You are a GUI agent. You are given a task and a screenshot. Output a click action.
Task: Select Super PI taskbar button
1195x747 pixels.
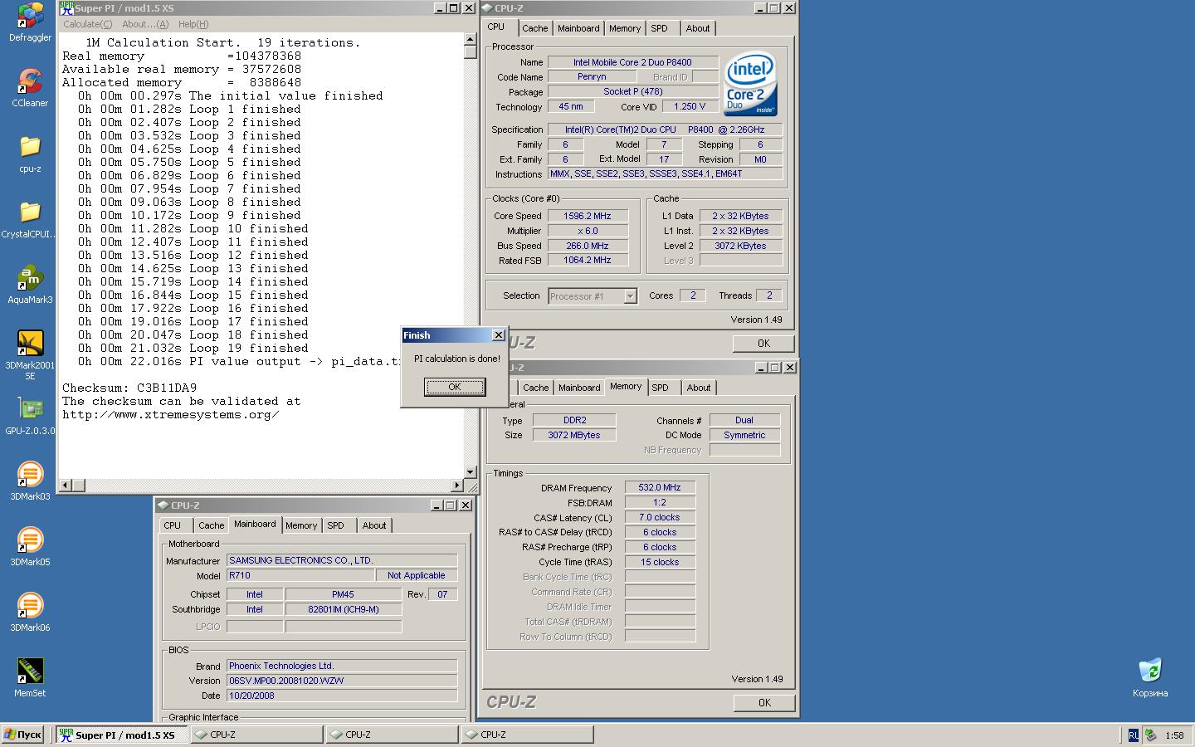[x=122, y=735]
